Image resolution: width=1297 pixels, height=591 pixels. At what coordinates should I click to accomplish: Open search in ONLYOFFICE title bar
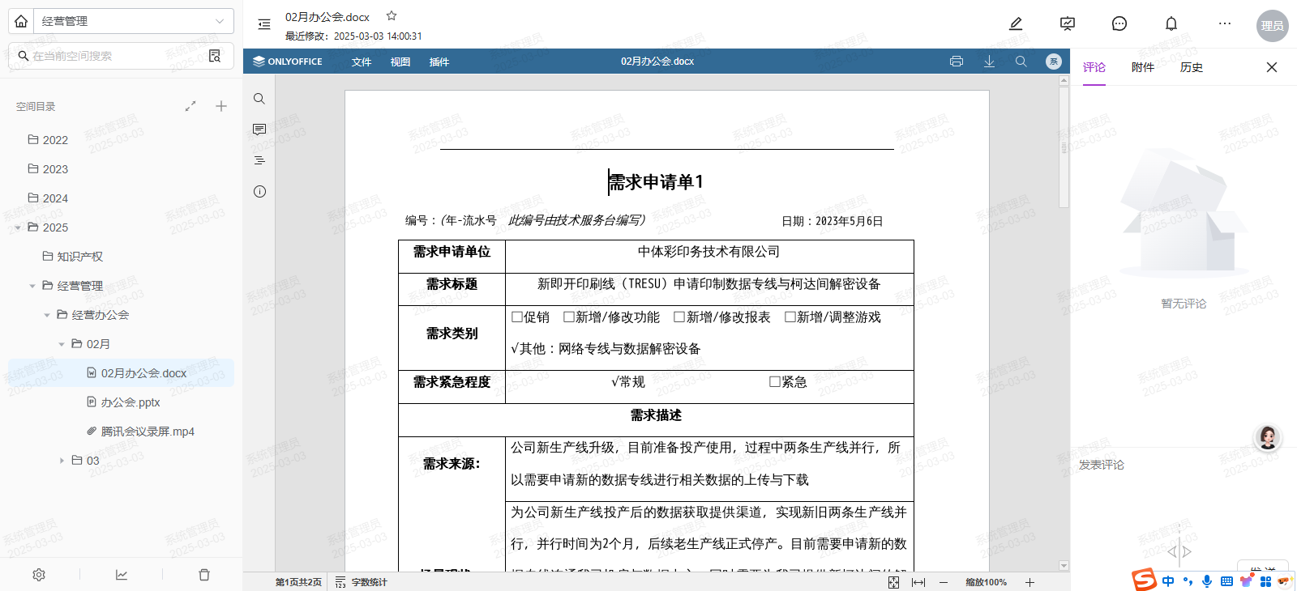[x=1021, y=62]
